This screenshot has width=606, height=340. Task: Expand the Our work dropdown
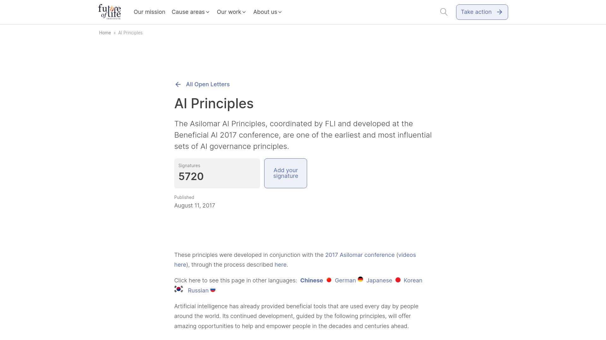(x=231, y=12)
